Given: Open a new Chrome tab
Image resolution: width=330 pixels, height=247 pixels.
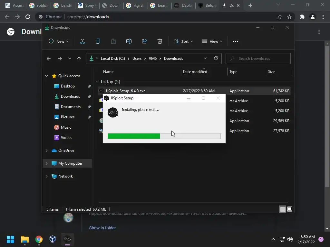Looking at the screenshot, I should coord(250,5).
